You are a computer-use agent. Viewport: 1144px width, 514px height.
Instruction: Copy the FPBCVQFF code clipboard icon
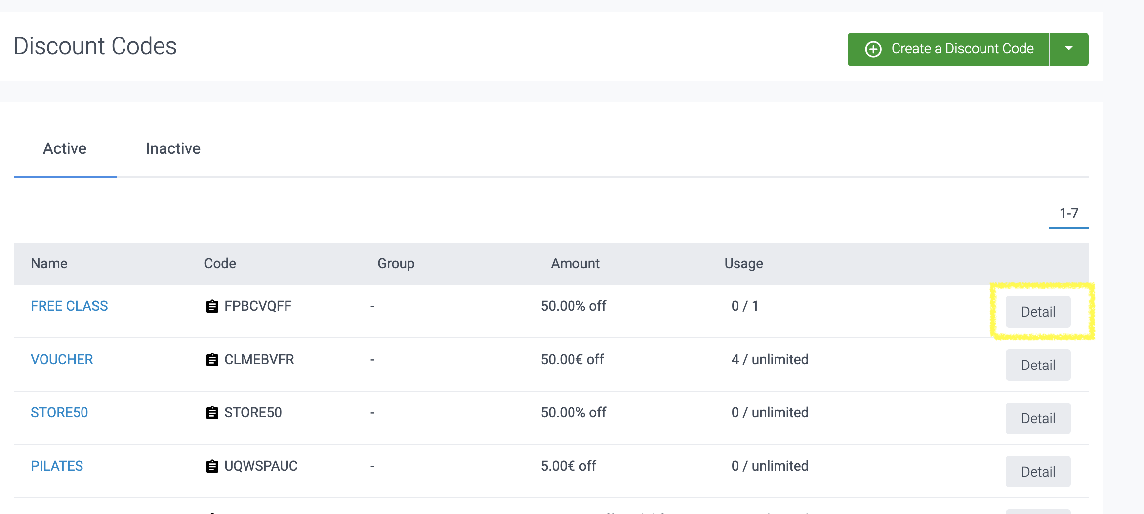pos(212,306)
